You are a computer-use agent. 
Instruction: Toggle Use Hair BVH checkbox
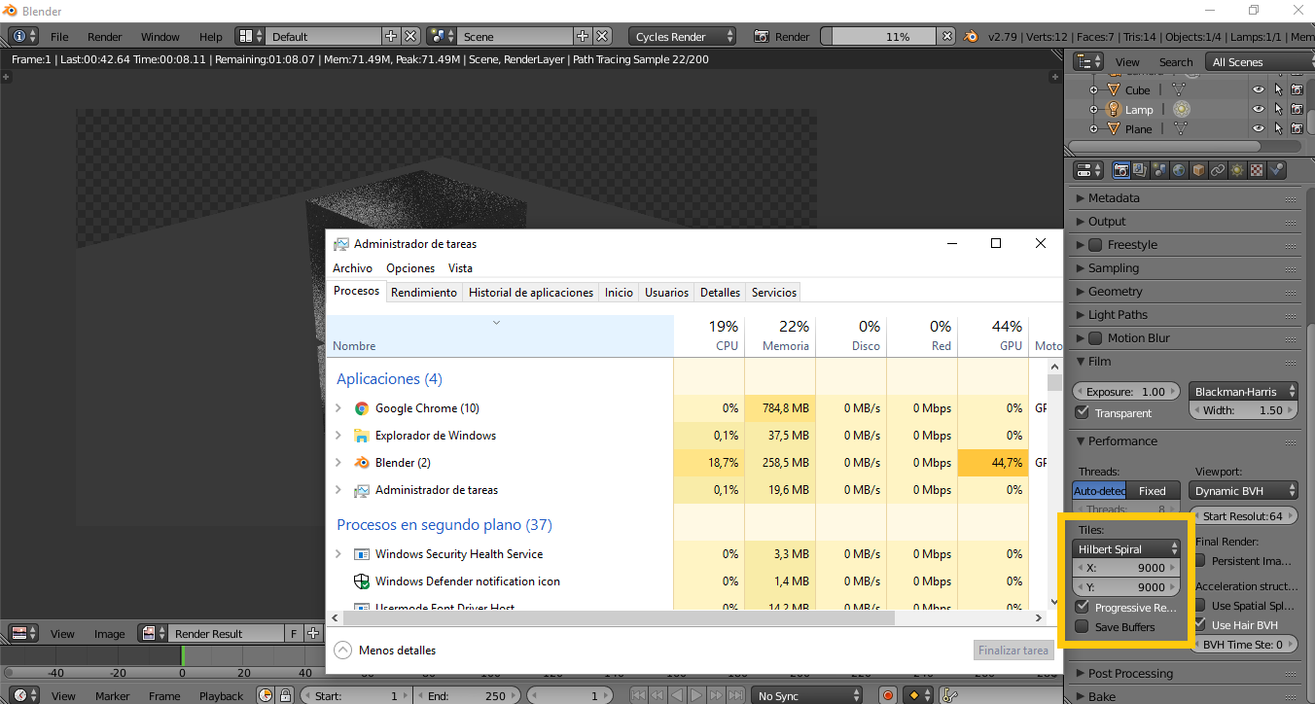point(1202,624)
